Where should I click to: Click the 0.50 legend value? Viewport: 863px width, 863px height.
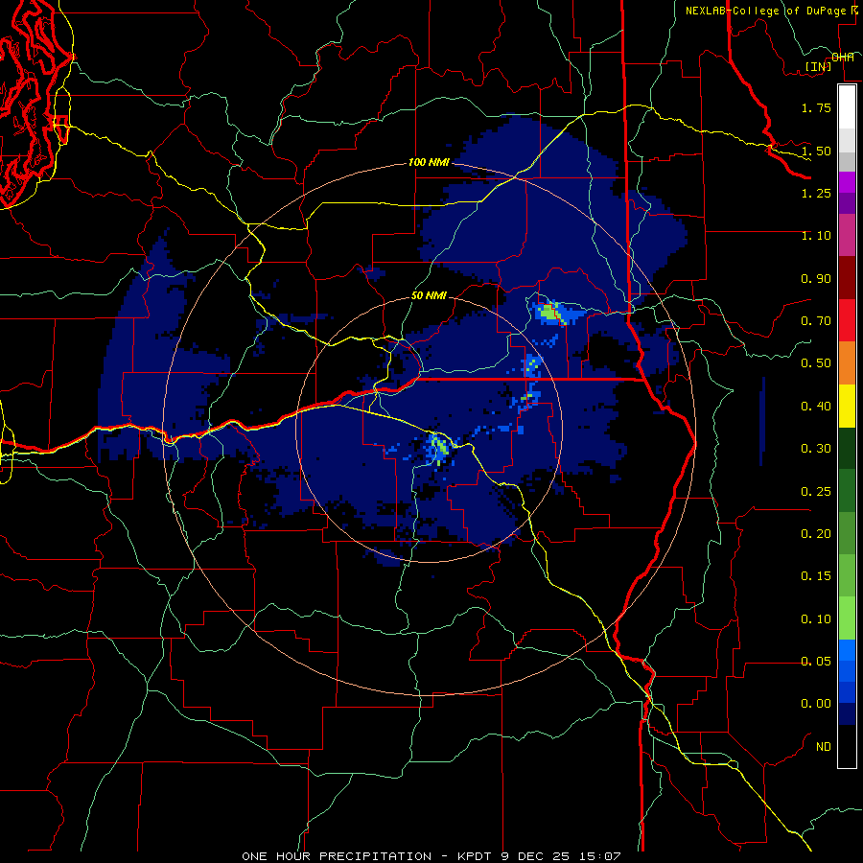[816, 363]
